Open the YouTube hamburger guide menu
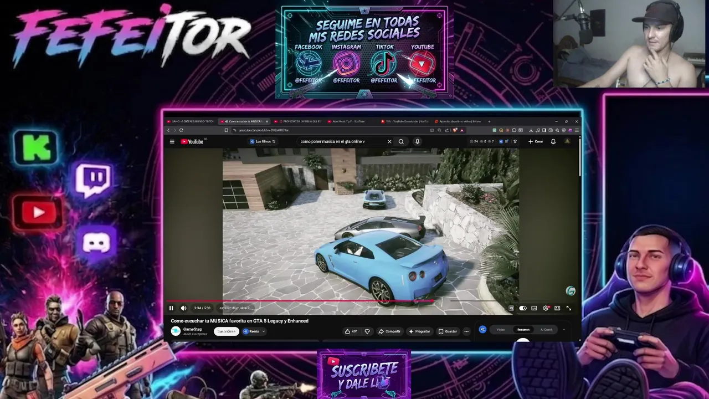Screen dimensions: 709x399 (172, 141)
